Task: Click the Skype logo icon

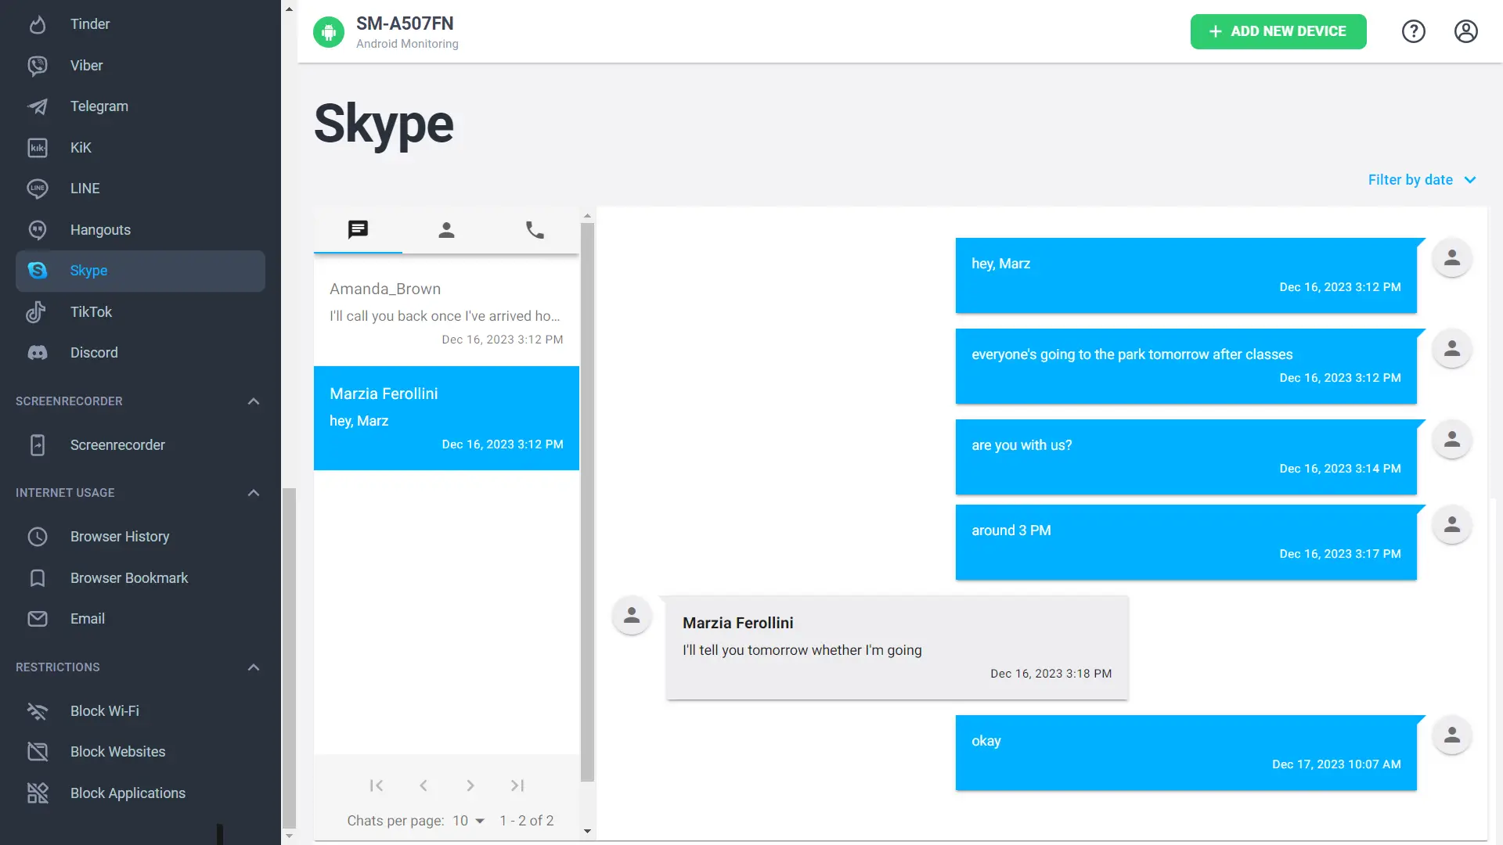Action: tap(38, 271)
